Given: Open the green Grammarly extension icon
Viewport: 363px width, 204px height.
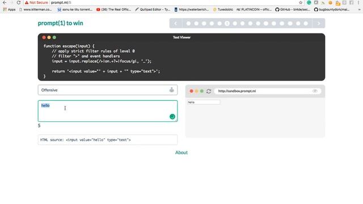Looking at the screenshot, I should coord(309,2).
